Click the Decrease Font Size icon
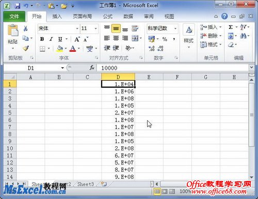 point(86,39)
